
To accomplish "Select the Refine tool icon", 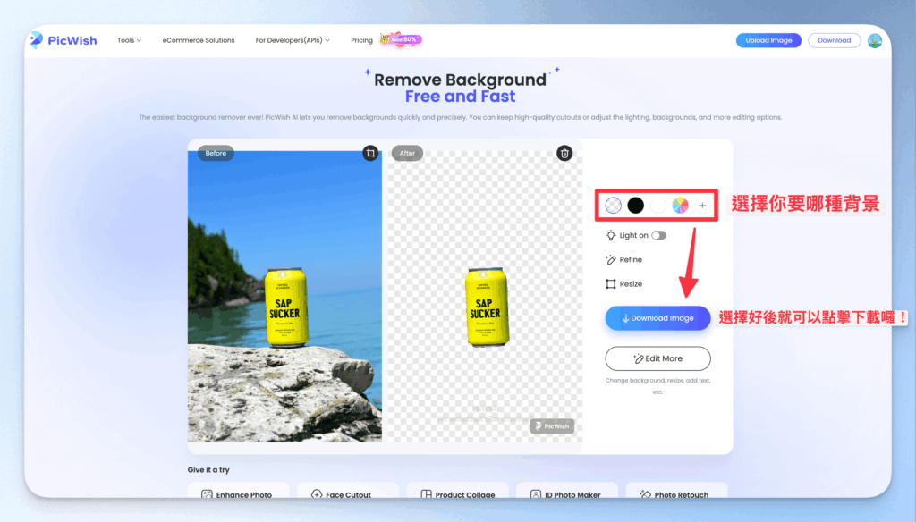I will pyautogui.click(x=610, y=259).
